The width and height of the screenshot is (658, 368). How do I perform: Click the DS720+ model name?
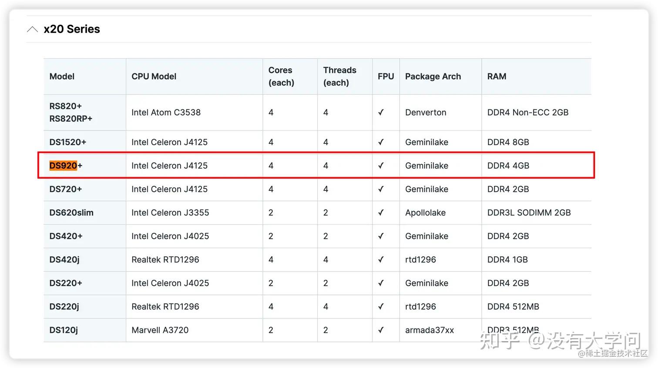click(65, 189)
